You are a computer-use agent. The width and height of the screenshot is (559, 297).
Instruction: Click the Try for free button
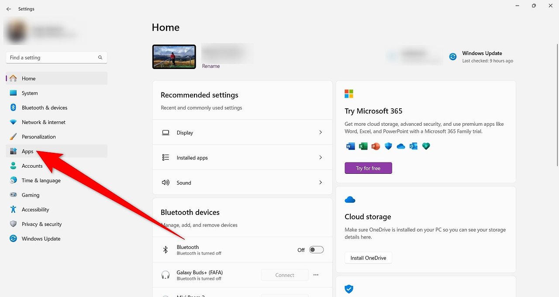[x=368, y=168]
